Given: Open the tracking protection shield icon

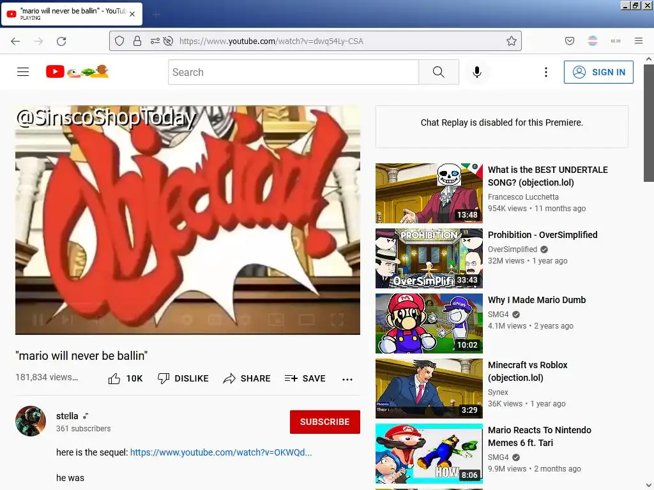Looking at the screenshot, I should (119, 41).
